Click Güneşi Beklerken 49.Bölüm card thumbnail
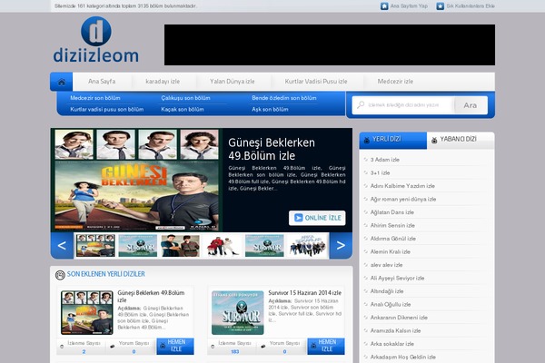The image size is (545, 363). [87, 312]
